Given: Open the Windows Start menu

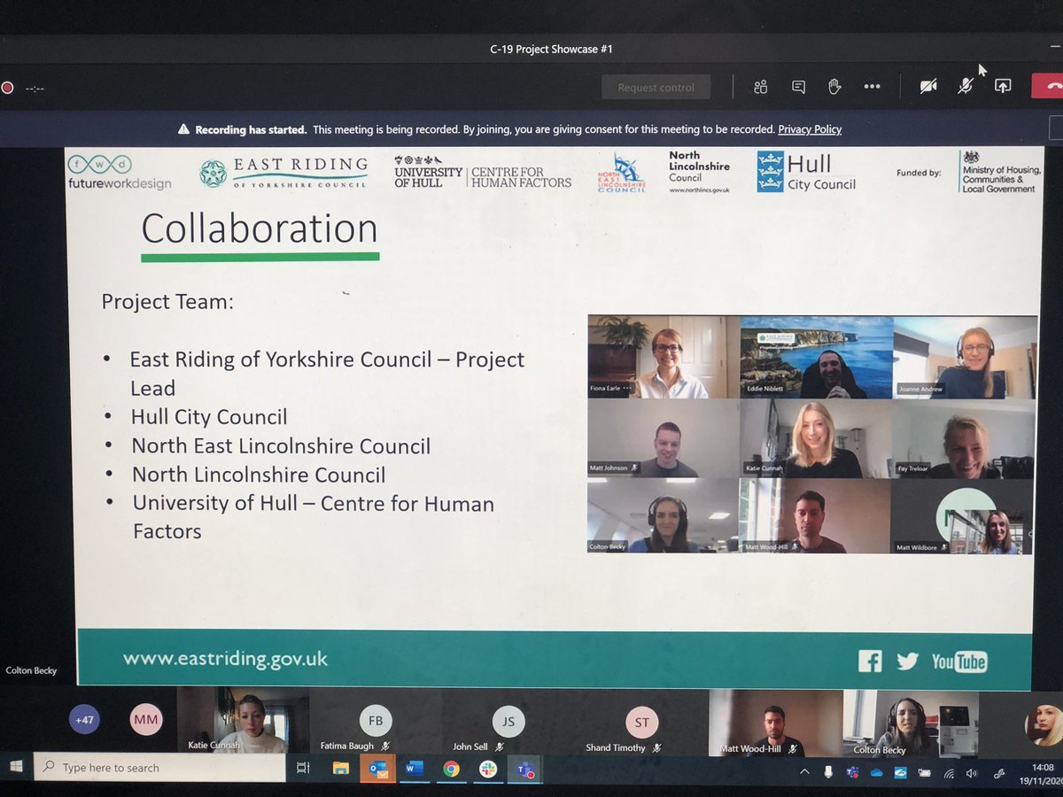Looking at the screenshot, I should [x=15, y=767].
